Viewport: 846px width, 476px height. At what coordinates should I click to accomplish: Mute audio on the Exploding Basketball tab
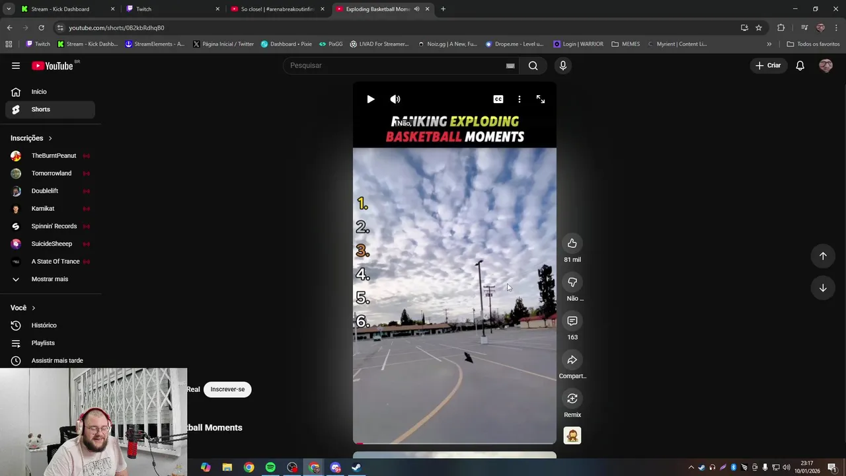point(416,9)
